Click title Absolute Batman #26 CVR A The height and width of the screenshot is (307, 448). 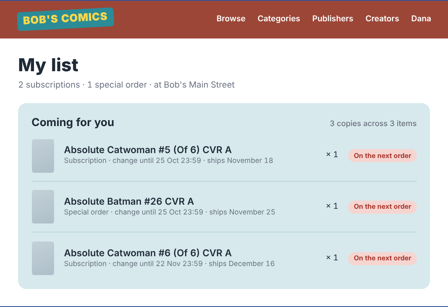click(x=129, y=201)
